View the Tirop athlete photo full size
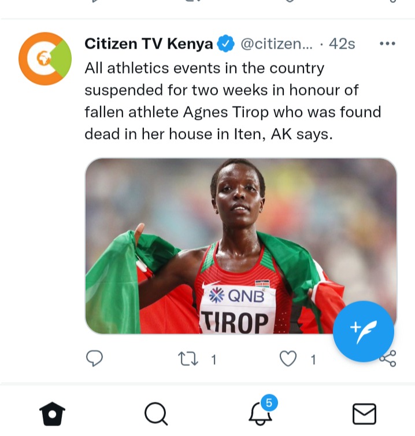 (241, 246)
